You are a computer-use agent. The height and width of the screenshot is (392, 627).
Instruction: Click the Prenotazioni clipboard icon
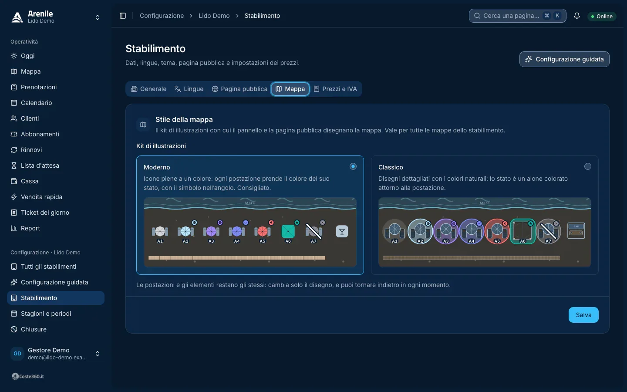click(14, 87)
